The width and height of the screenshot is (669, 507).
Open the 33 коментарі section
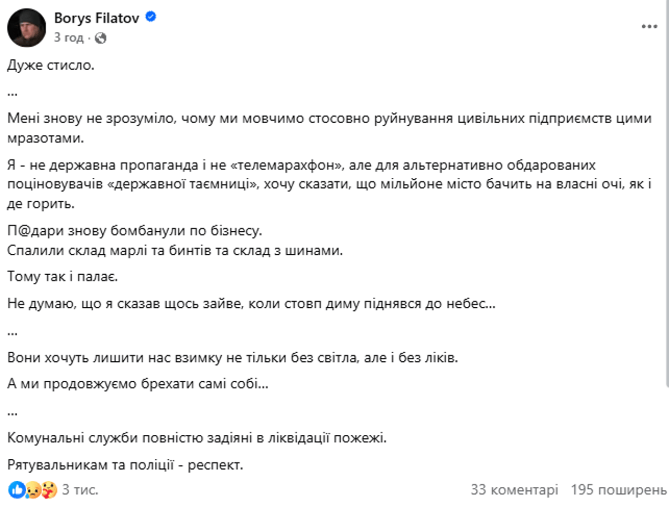(514, 490)
